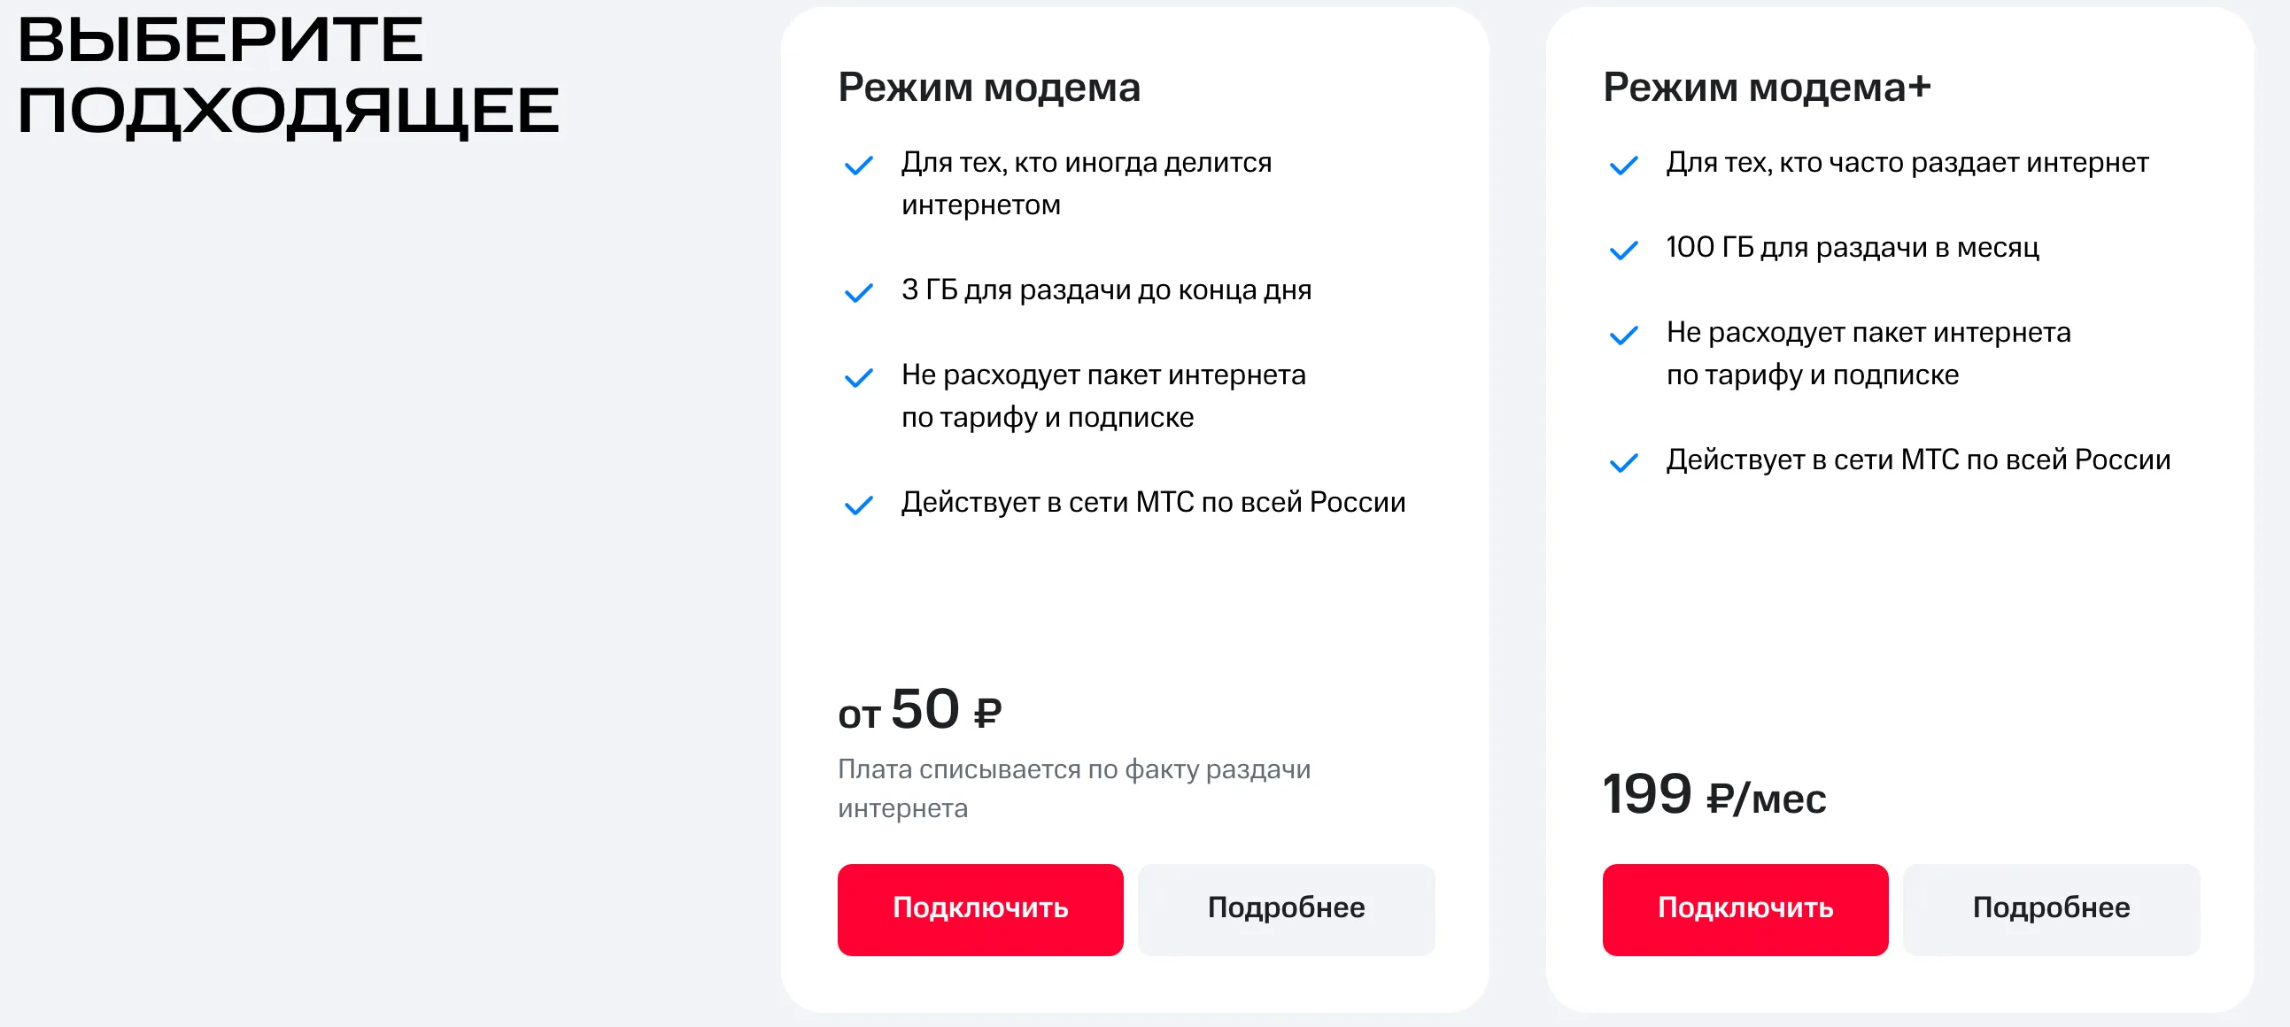2290x1027 pixels.
Task: Click the '3 ГБ для раздачи до конца дня' text
Action: coord(1106,290)
